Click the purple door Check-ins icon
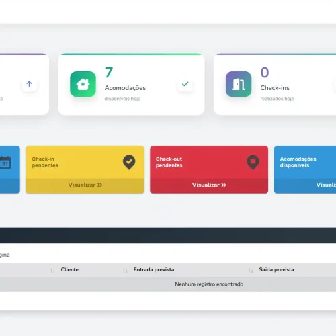The height and width of the screenshot is (336, 336). (x=239, y=84)
